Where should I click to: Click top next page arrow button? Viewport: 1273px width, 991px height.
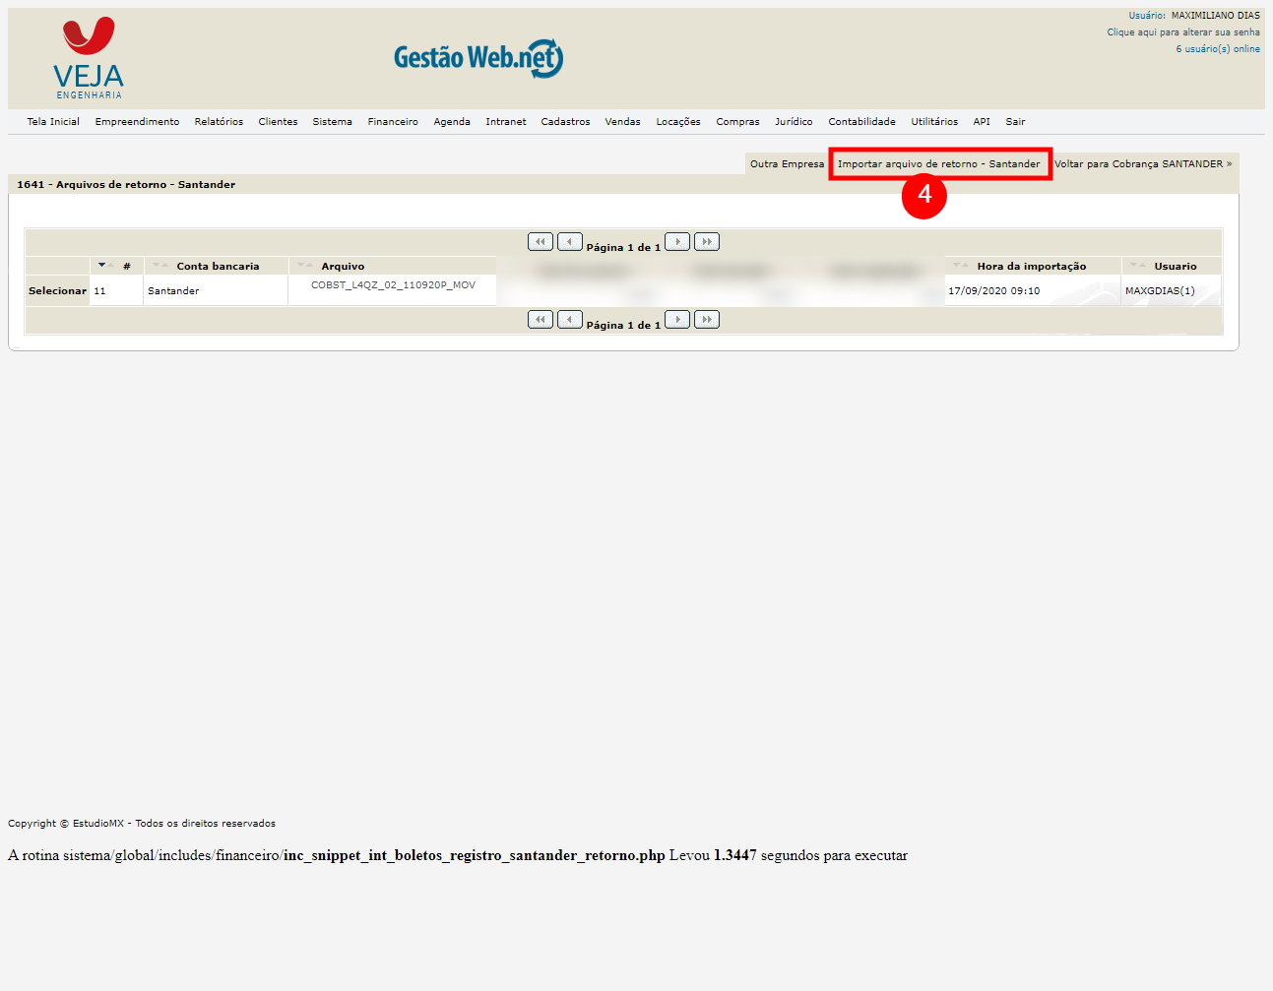click(677, 241)
